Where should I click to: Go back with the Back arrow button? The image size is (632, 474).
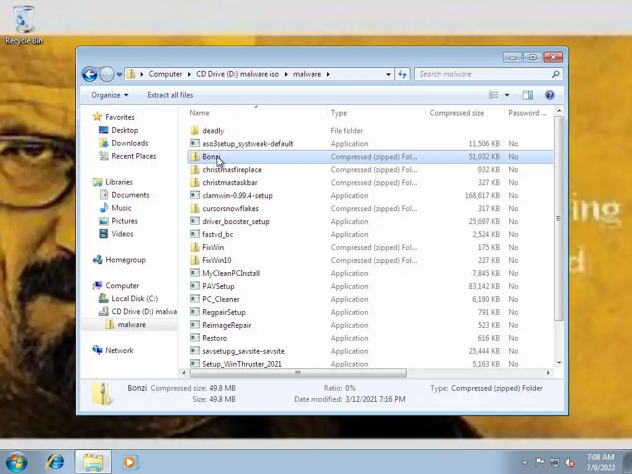tap(89, 74)
